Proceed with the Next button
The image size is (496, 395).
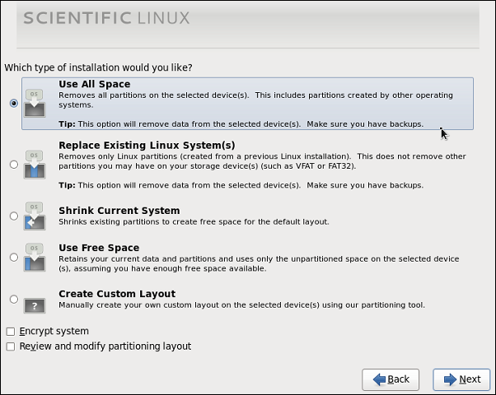click(461, 379)
